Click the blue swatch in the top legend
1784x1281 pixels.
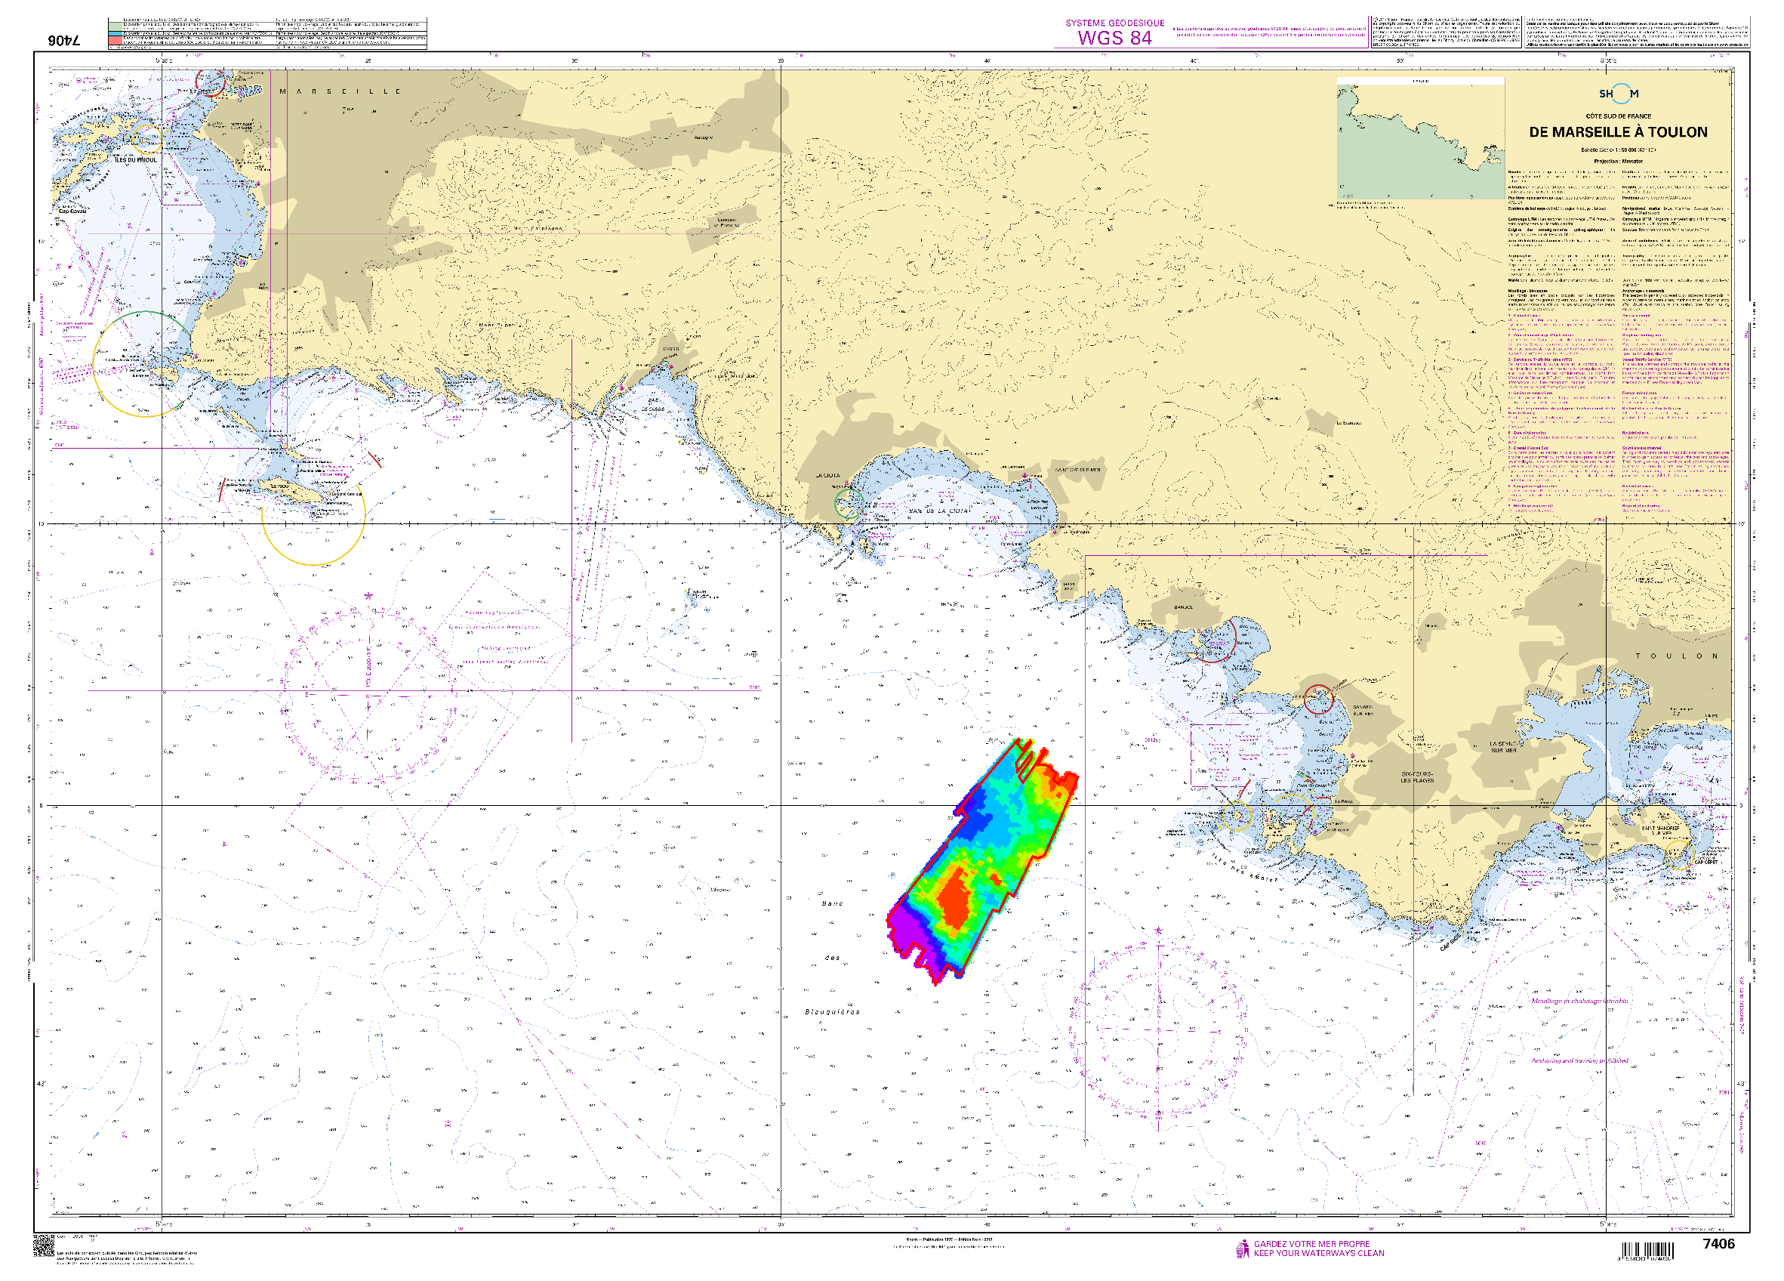[x=116, y=33]
